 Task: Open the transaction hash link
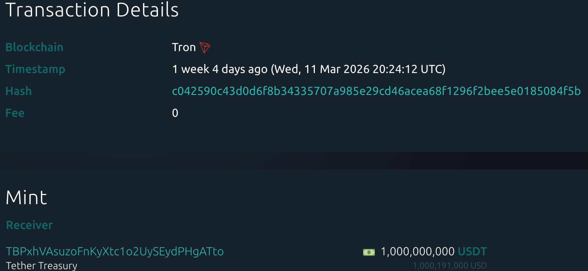(x=376, y=91)
